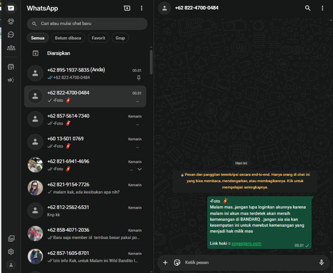Viewport: 333px width, 273px height.
Task: Click the end-to-end encryption notice
Action: pyautogui.click(x=245, y=181)
